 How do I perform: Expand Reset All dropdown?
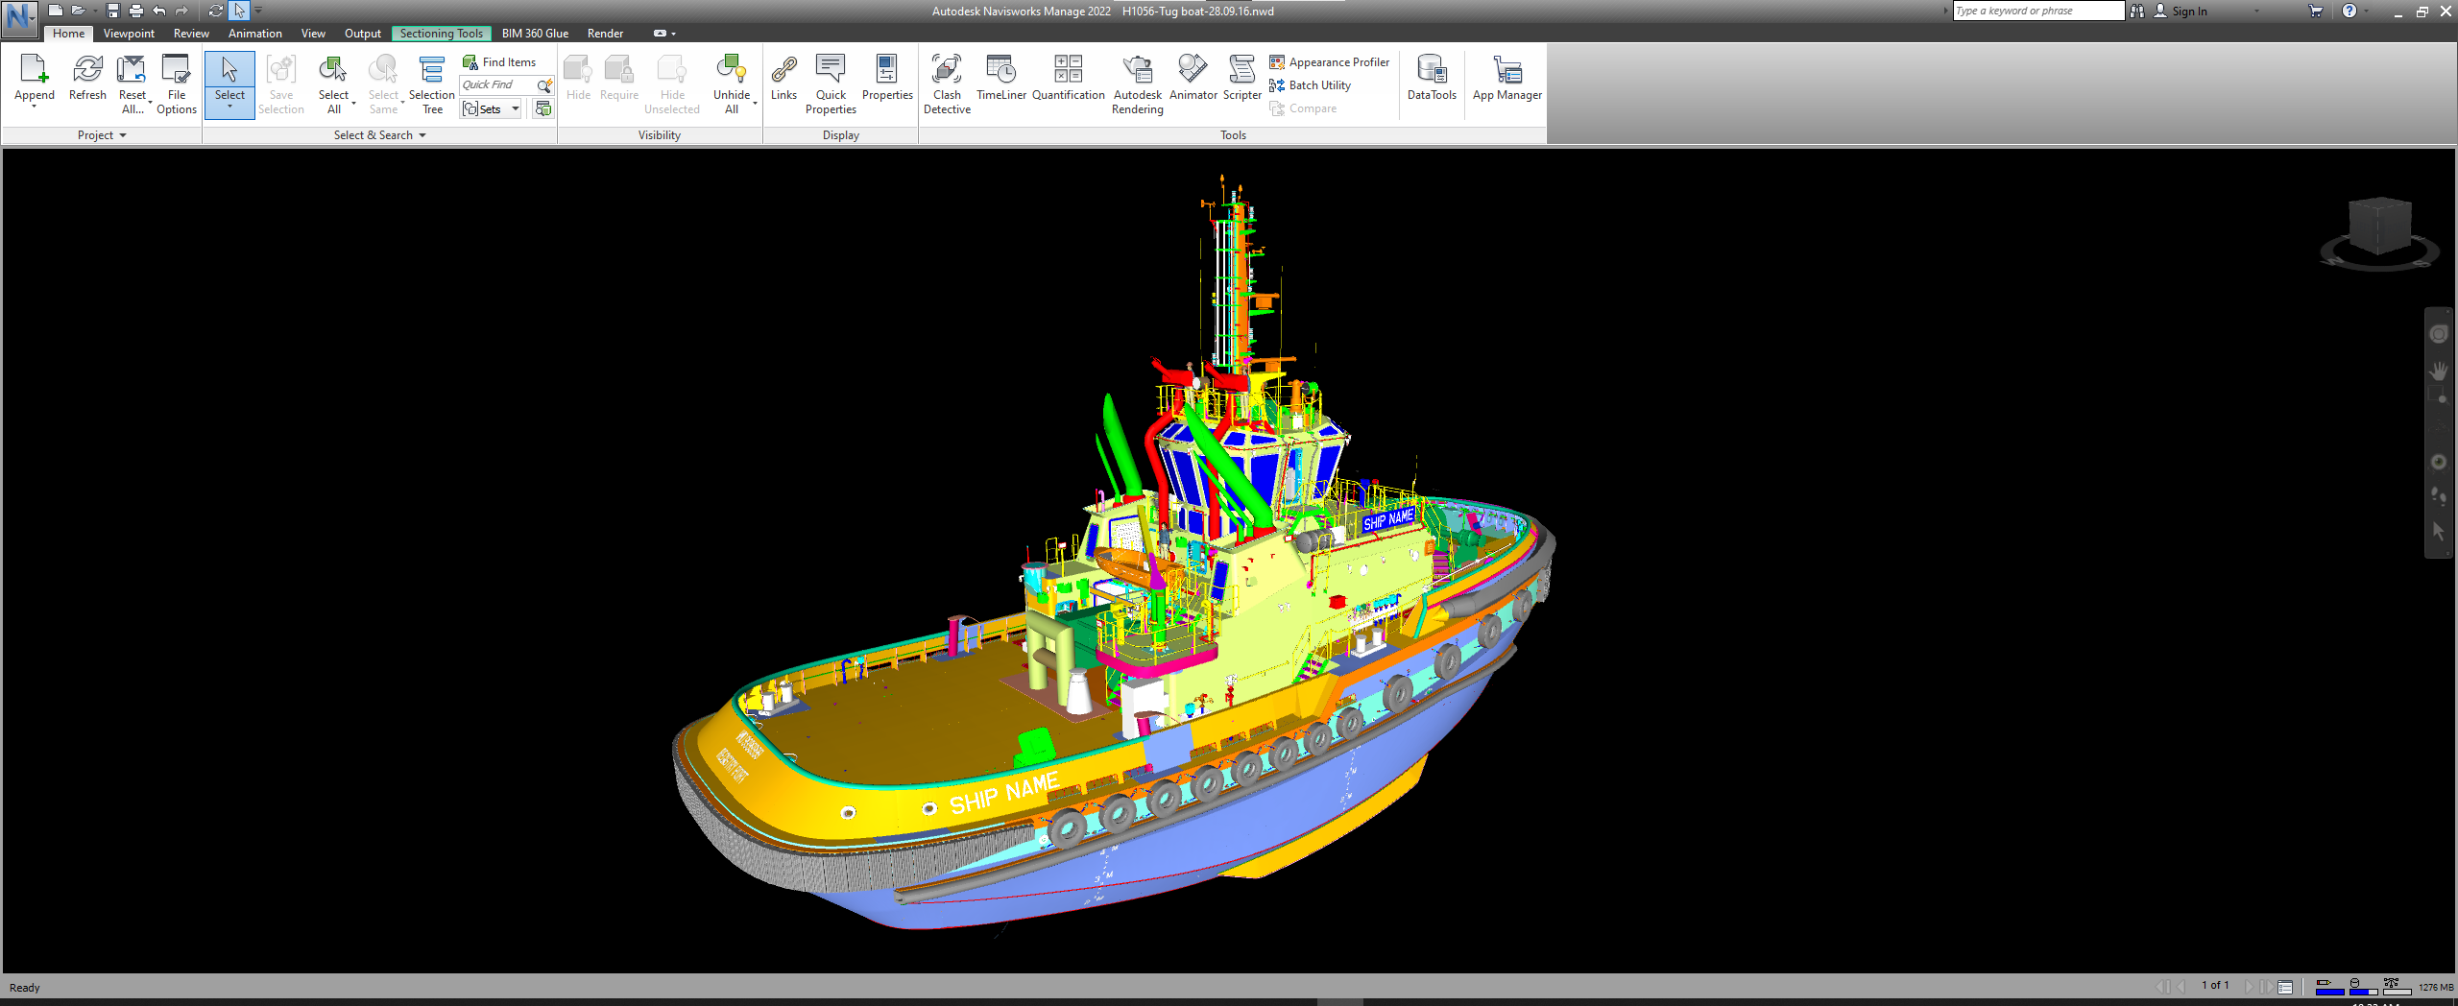coord(150,102)
